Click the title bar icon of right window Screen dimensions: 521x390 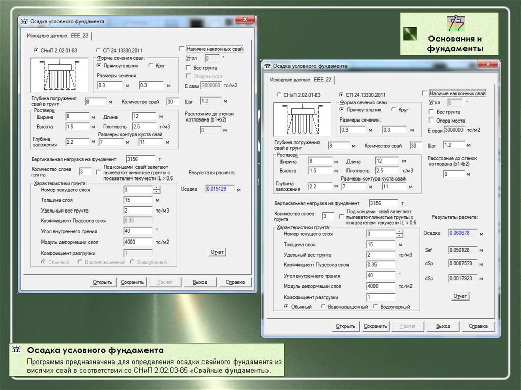point(268,66)
